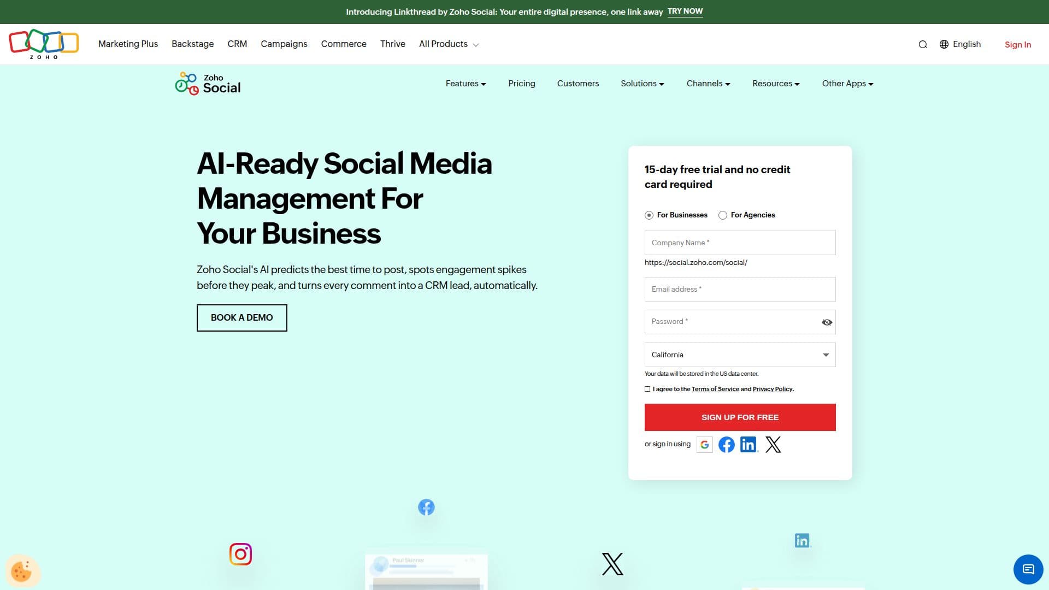
Task: Click the TRY NOW banner link
Action: coord(685,11)
